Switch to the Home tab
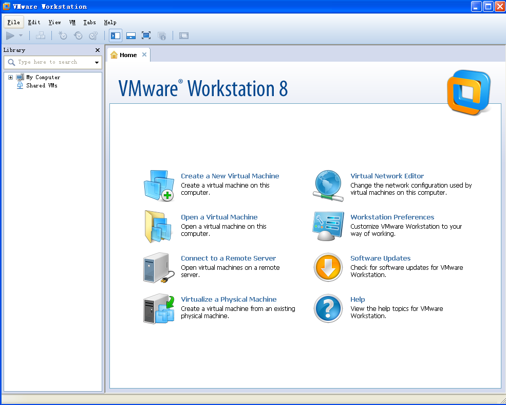This screenshot has width=506, height=405. pos(128,55)
